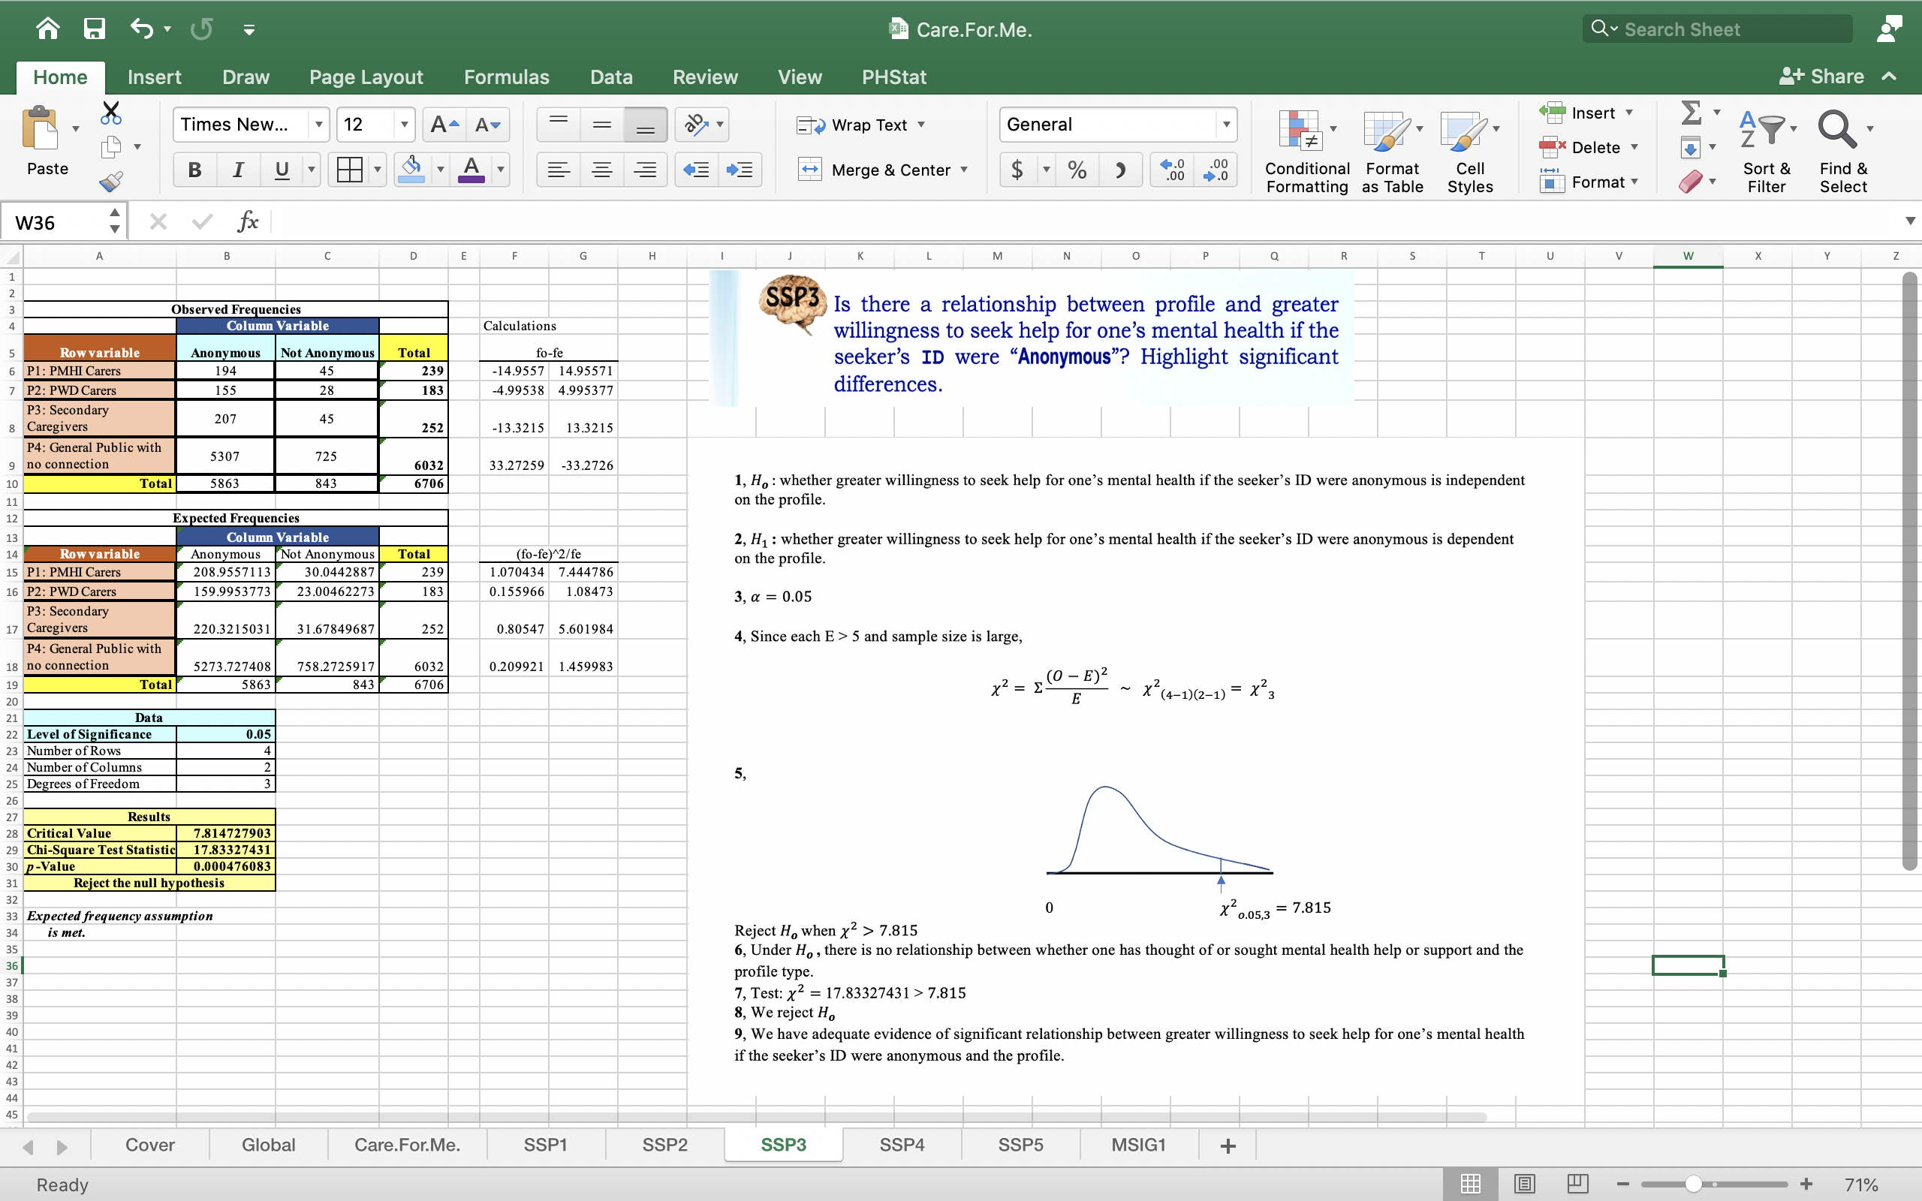Adjust the zoom slider handle
Viewport: 1922px width, 1201px height.
pos(1693,1184)
